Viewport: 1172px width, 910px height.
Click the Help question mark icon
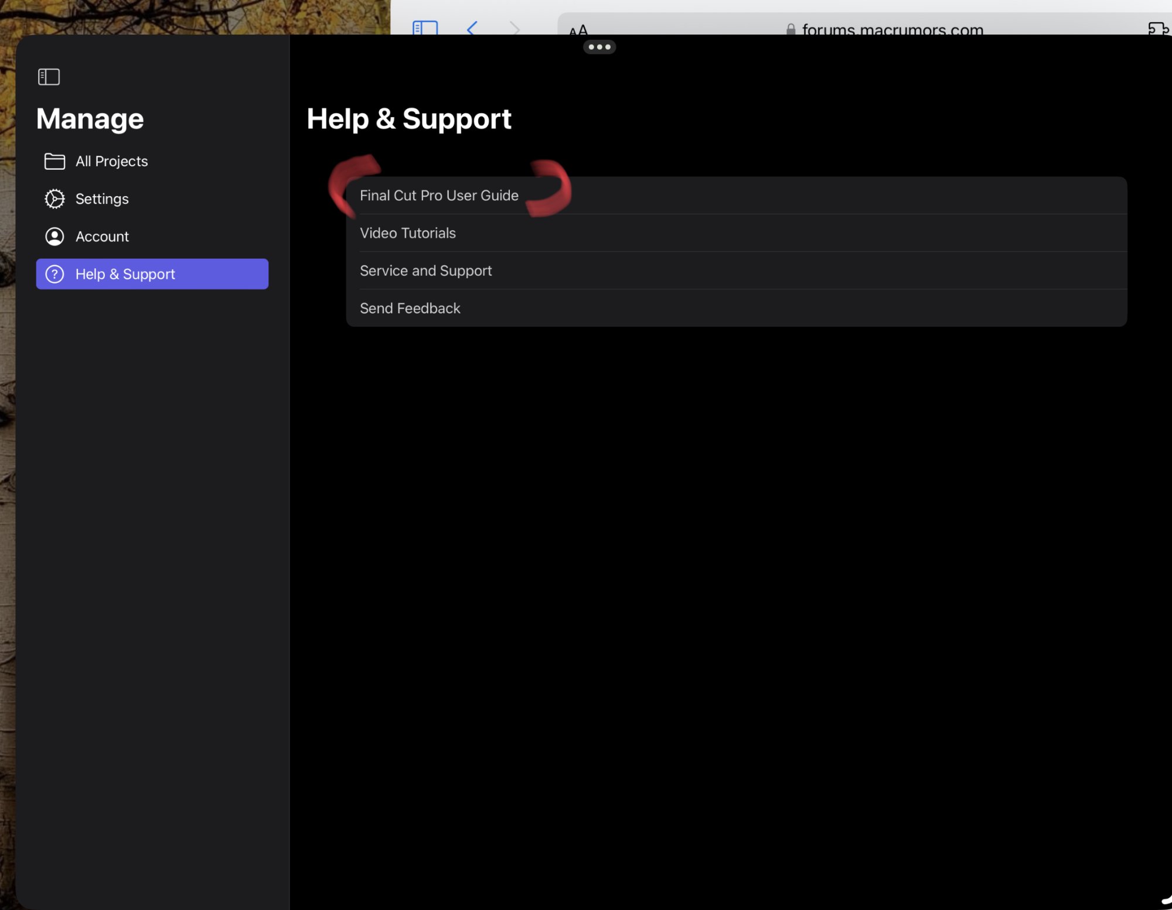(54, 274)
